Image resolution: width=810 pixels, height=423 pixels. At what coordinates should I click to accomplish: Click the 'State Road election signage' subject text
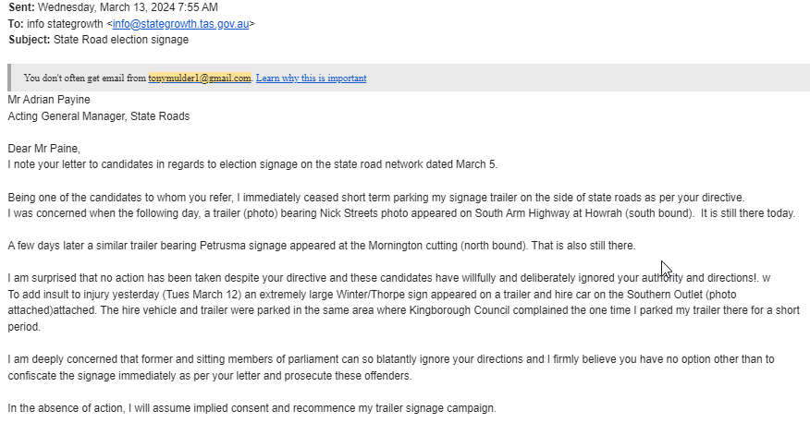pyautogui.click(x=121, y=40)
